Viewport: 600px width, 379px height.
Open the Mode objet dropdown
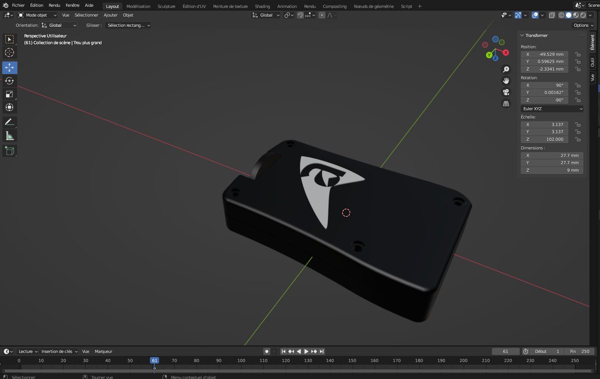pyautogui.click(x=37, y=15)
